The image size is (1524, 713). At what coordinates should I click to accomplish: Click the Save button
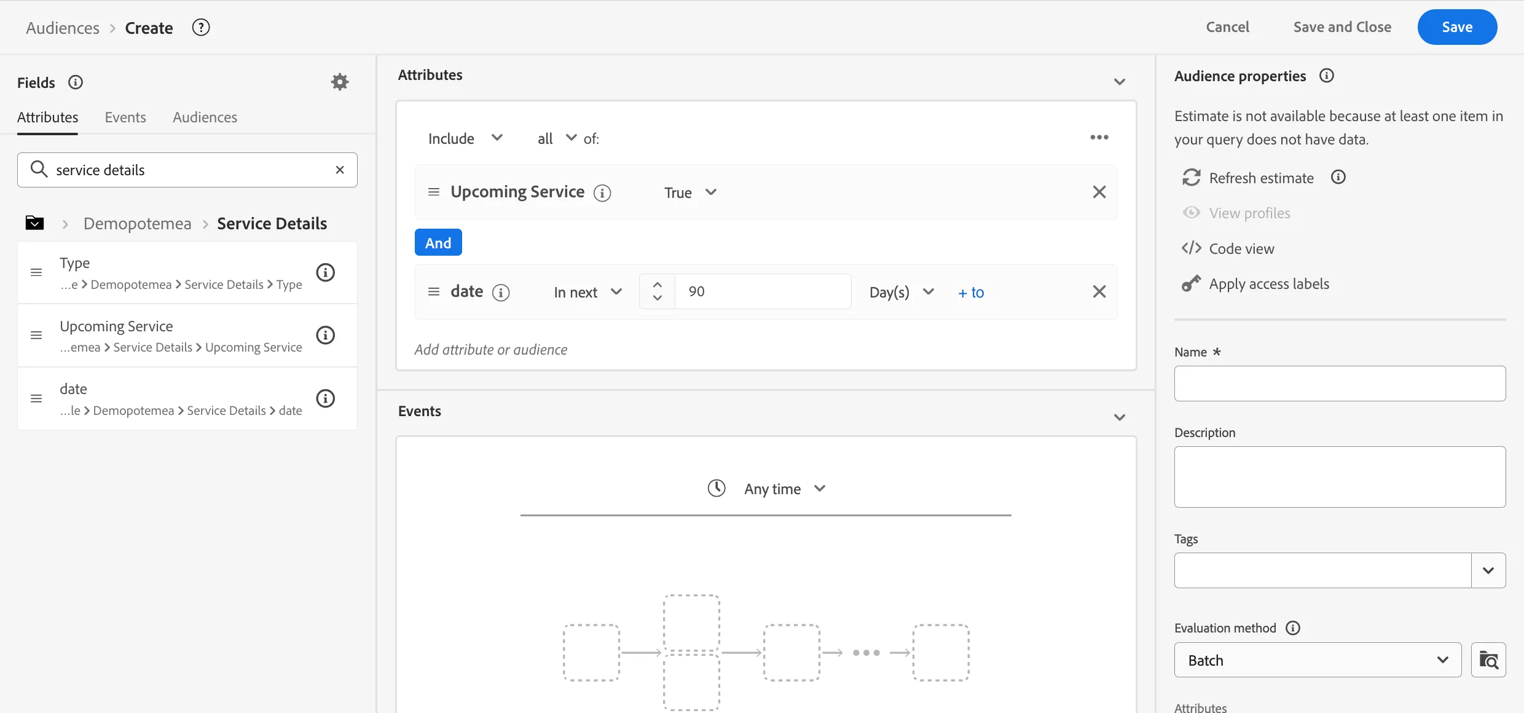(1457, 27)
